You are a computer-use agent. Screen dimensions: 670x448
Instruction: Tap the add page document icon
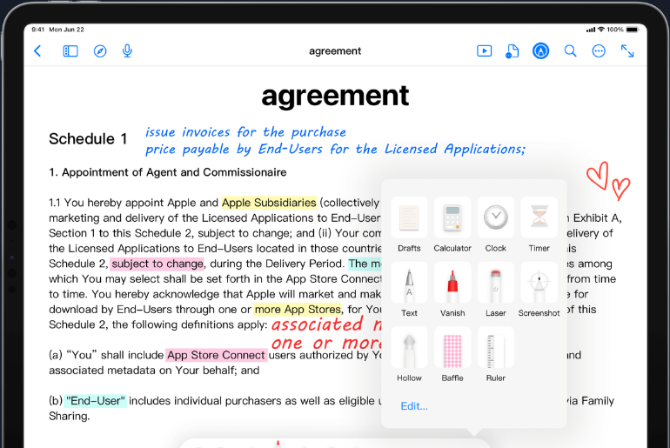pyautogui.click(x=512, y=51)
